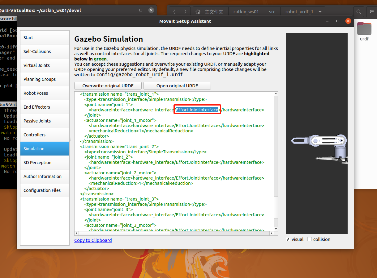This screenshot has width=377, height=278.
Task: Go to Self-Collisions step
Action: [45, 52]
